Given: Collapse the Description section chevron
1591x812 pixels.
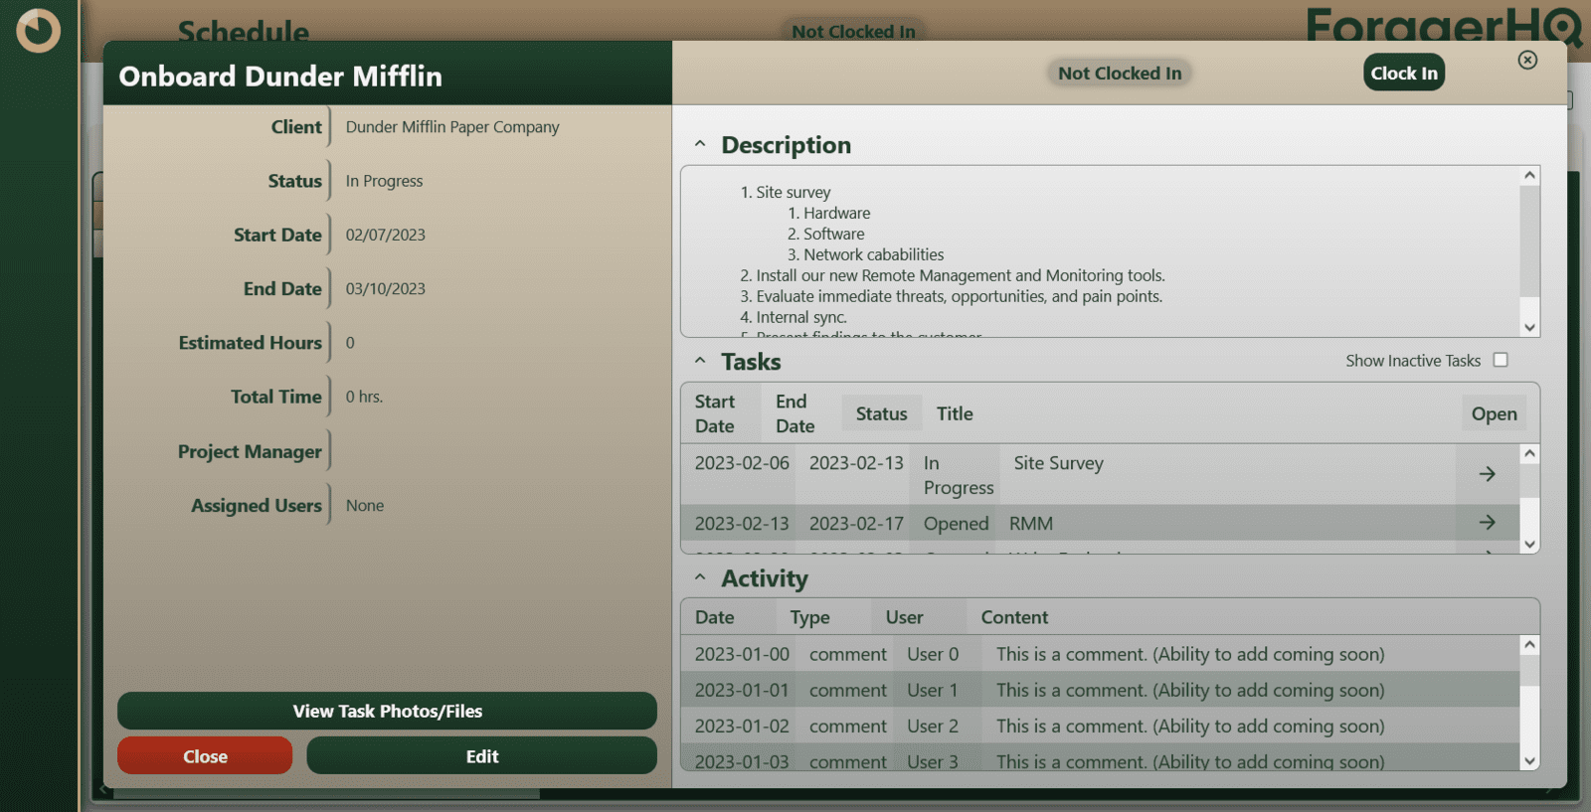Looking at the screenshot, I should (700, 144).
